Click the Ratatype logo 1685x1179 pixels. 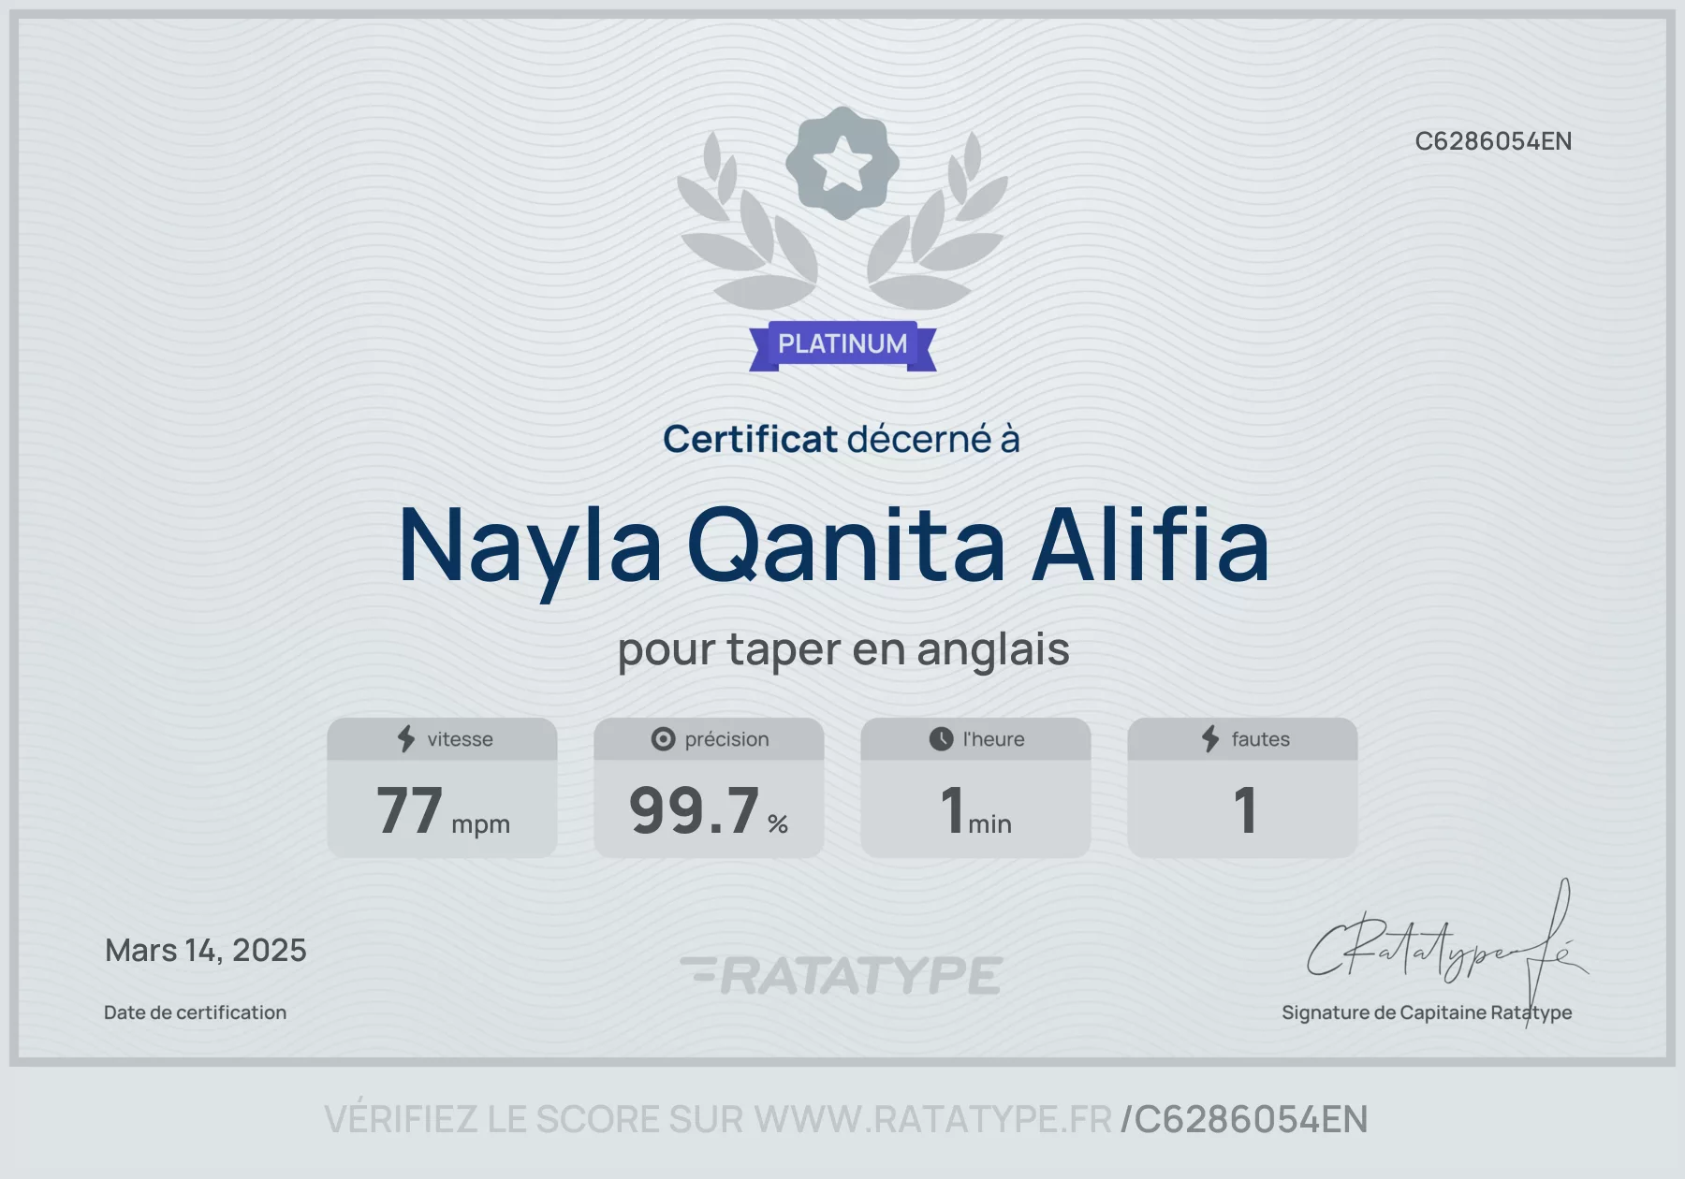(x=842, y=975)
